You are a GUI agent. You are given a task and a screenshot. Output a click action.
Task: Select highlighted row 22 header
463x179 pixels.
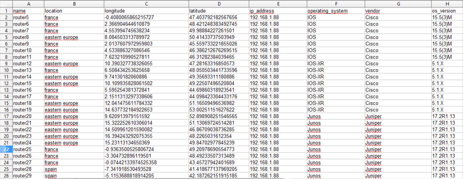click(6, 149)
